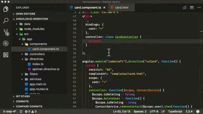The image size is (203, 114).
Task: Split the editor with the layout icon
Action: point(192,8)
